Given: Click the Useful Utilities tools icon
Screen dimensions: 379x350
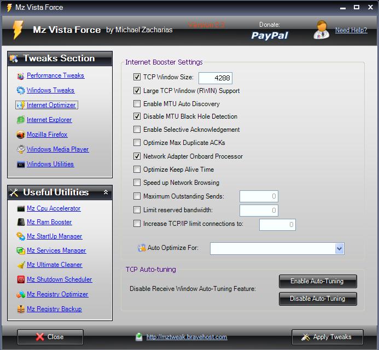Looking at the screenshot, I should point(14,192).
